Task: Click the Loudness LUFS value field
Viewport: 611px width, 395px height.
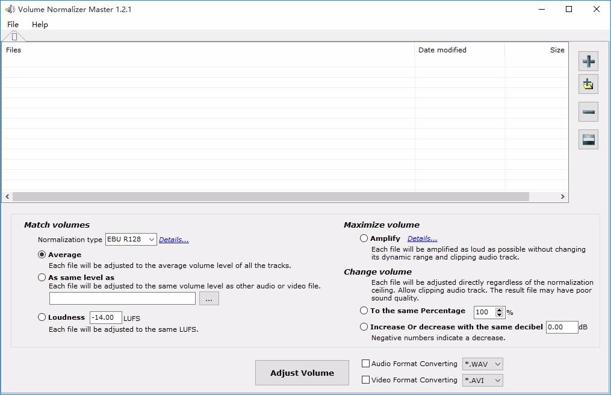Action: pos(105,317)
